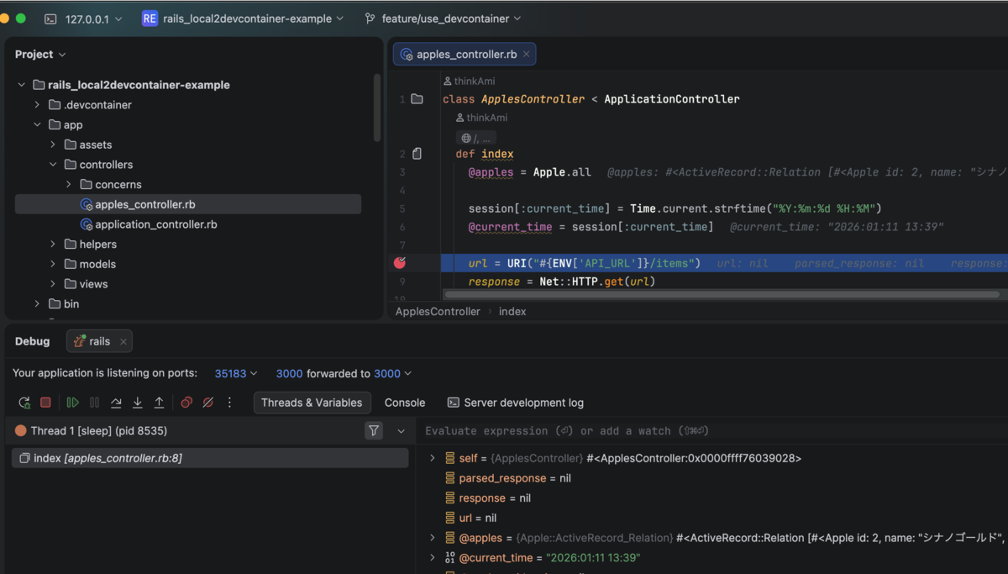Collapse the rails_local2devcontainer-example root folder
The height and width of the screenshot is (574, 1008).
[21, 85]
